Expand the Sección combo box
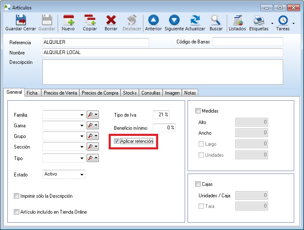The width and height of the screenshot is (304, 230). click(x=82, y=147)
